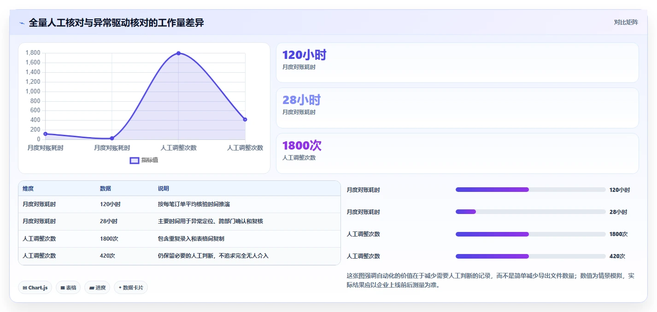Click the 1,600 y-axis label on the chart
Screen dimensions: 657x312
coord(33,63)
